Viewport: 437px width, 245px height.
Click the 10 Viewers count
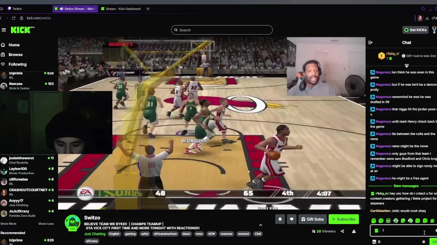324,231
